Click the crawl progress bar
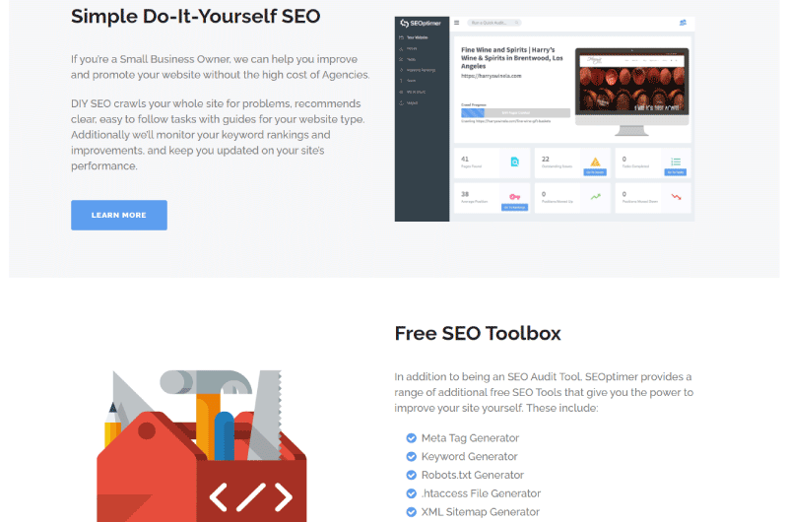 515,113
